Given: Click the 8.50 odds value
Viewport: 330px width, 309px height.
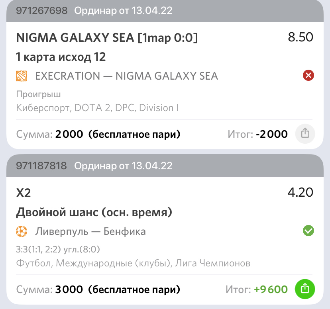Looking at the screenshot, I should [x=301, y=37].
